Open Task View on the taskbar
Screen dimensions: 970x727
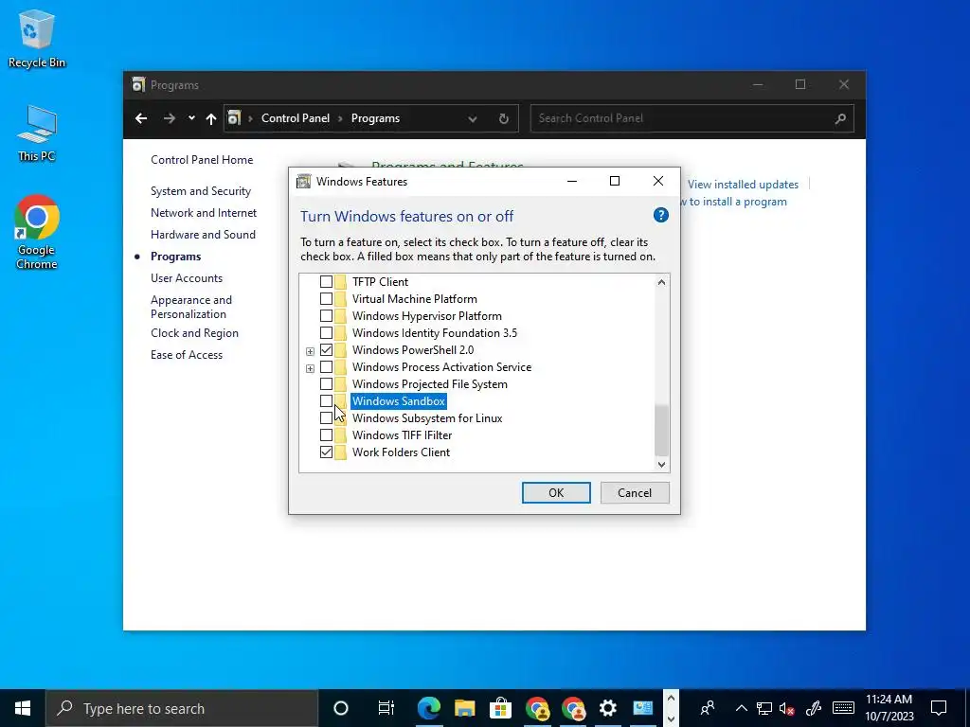click(x=386, y=708)
